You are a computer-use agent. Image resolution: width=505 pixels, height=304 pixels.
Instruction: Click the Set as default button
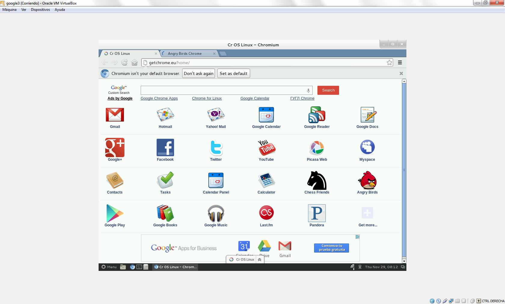pyautogui.click(x=233, y=73)
